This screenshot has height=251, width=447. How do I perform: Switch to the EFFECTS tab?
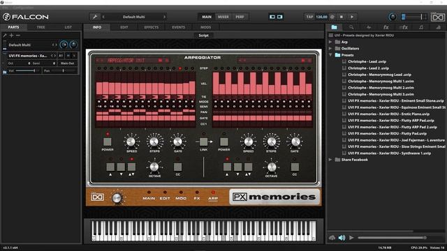[151, 27]
